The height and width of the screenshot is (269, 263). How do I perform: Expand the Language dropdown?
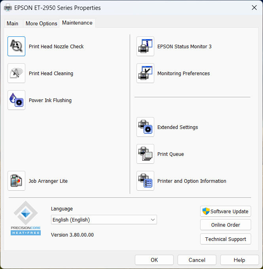[104, 220]
